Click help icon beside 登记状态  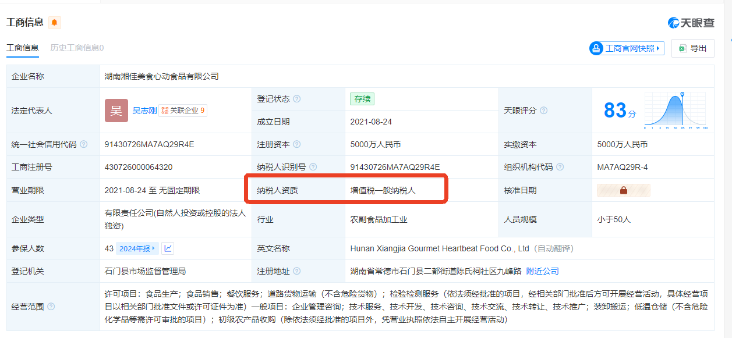[x=297, y=99]
